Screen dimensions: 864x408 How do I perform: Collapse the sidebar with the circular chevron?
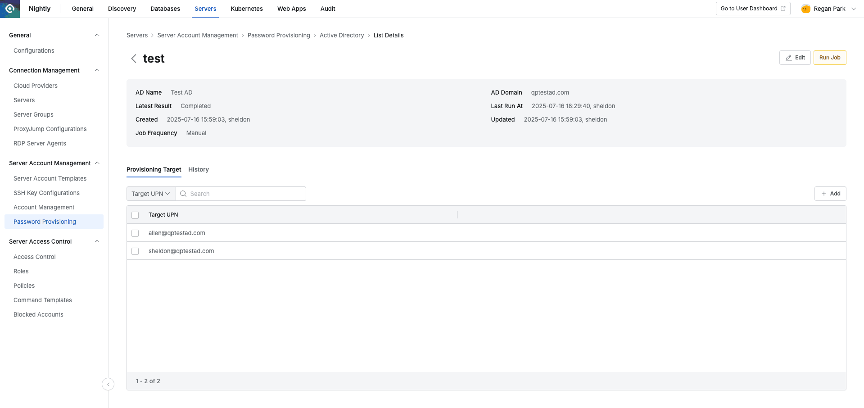click(108, 384)
